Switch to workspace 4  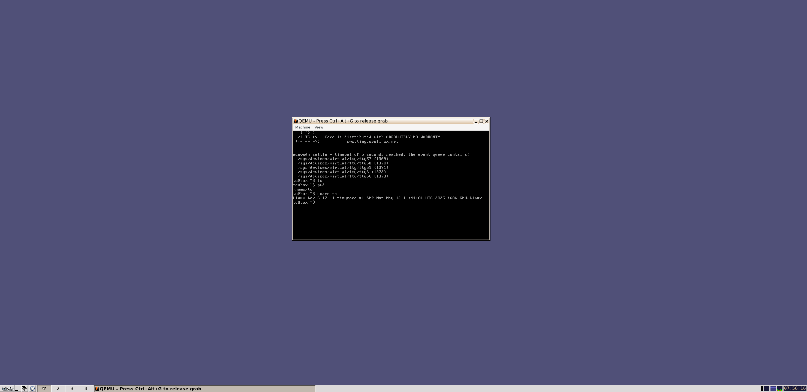click(86, 388)
